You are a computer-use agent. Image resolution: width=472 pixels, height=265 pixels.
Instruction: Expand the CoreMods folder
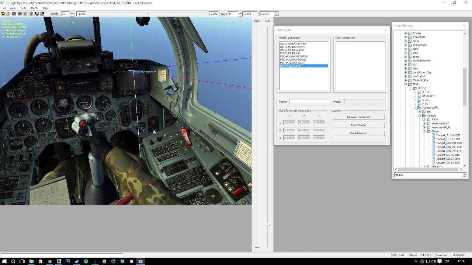click(405, 37)
